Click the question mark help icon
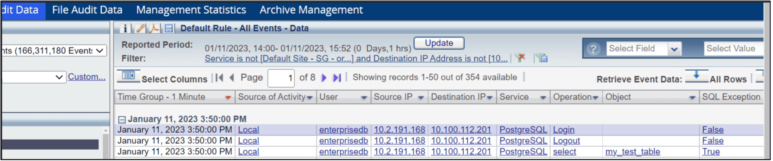The height and width of the screenshot is (161, 773). click(593, 49)
